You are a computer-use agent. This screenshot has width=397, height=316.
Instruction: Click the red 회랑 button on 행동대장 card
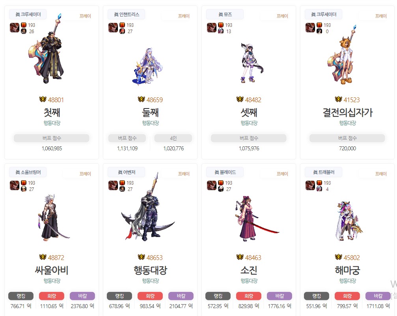point(150,296)
